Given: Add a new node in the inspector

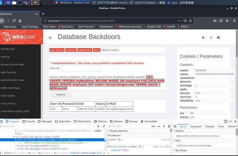Looking at the screenshot, I should point(98,126).
